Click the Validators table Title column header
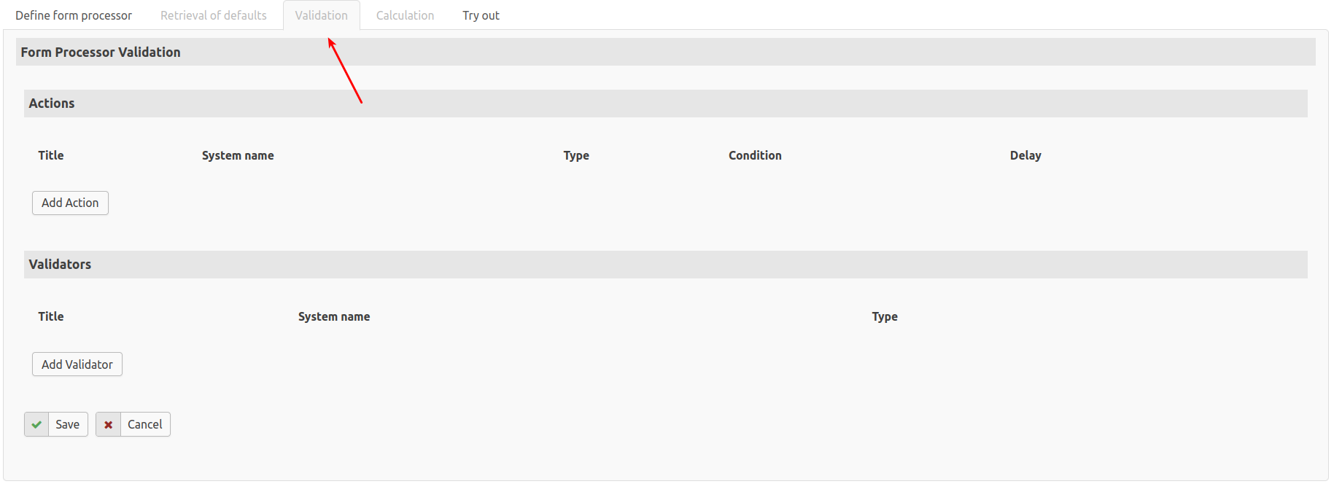The width and height of the screenshot is (1334, 484). (51, 316)
